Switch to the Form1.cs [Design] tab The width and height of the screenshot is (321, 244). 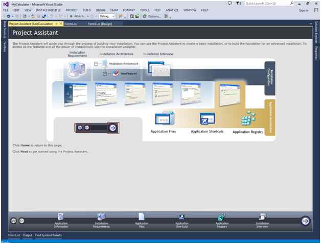click(100, 24)
